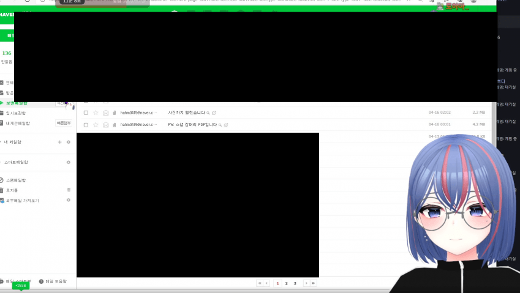Go to the first page of the mail list
The image size is (520, 293).
[259, 283]
